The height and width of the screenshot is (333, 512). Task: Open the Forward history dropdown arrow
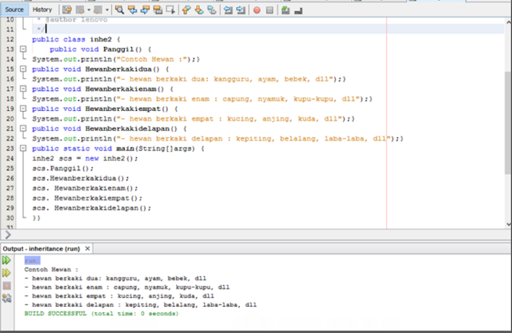click(106, 10)
